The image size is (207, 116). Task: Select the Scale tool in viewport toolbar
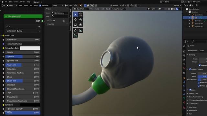coord(76,25)
